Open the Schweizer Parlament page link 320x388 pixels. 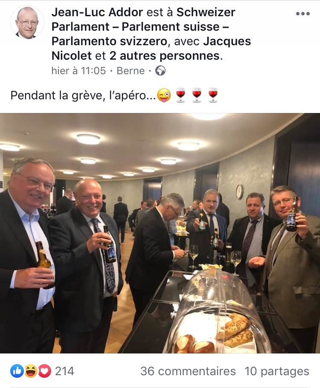pyautogui.click(x=144, y=27)
